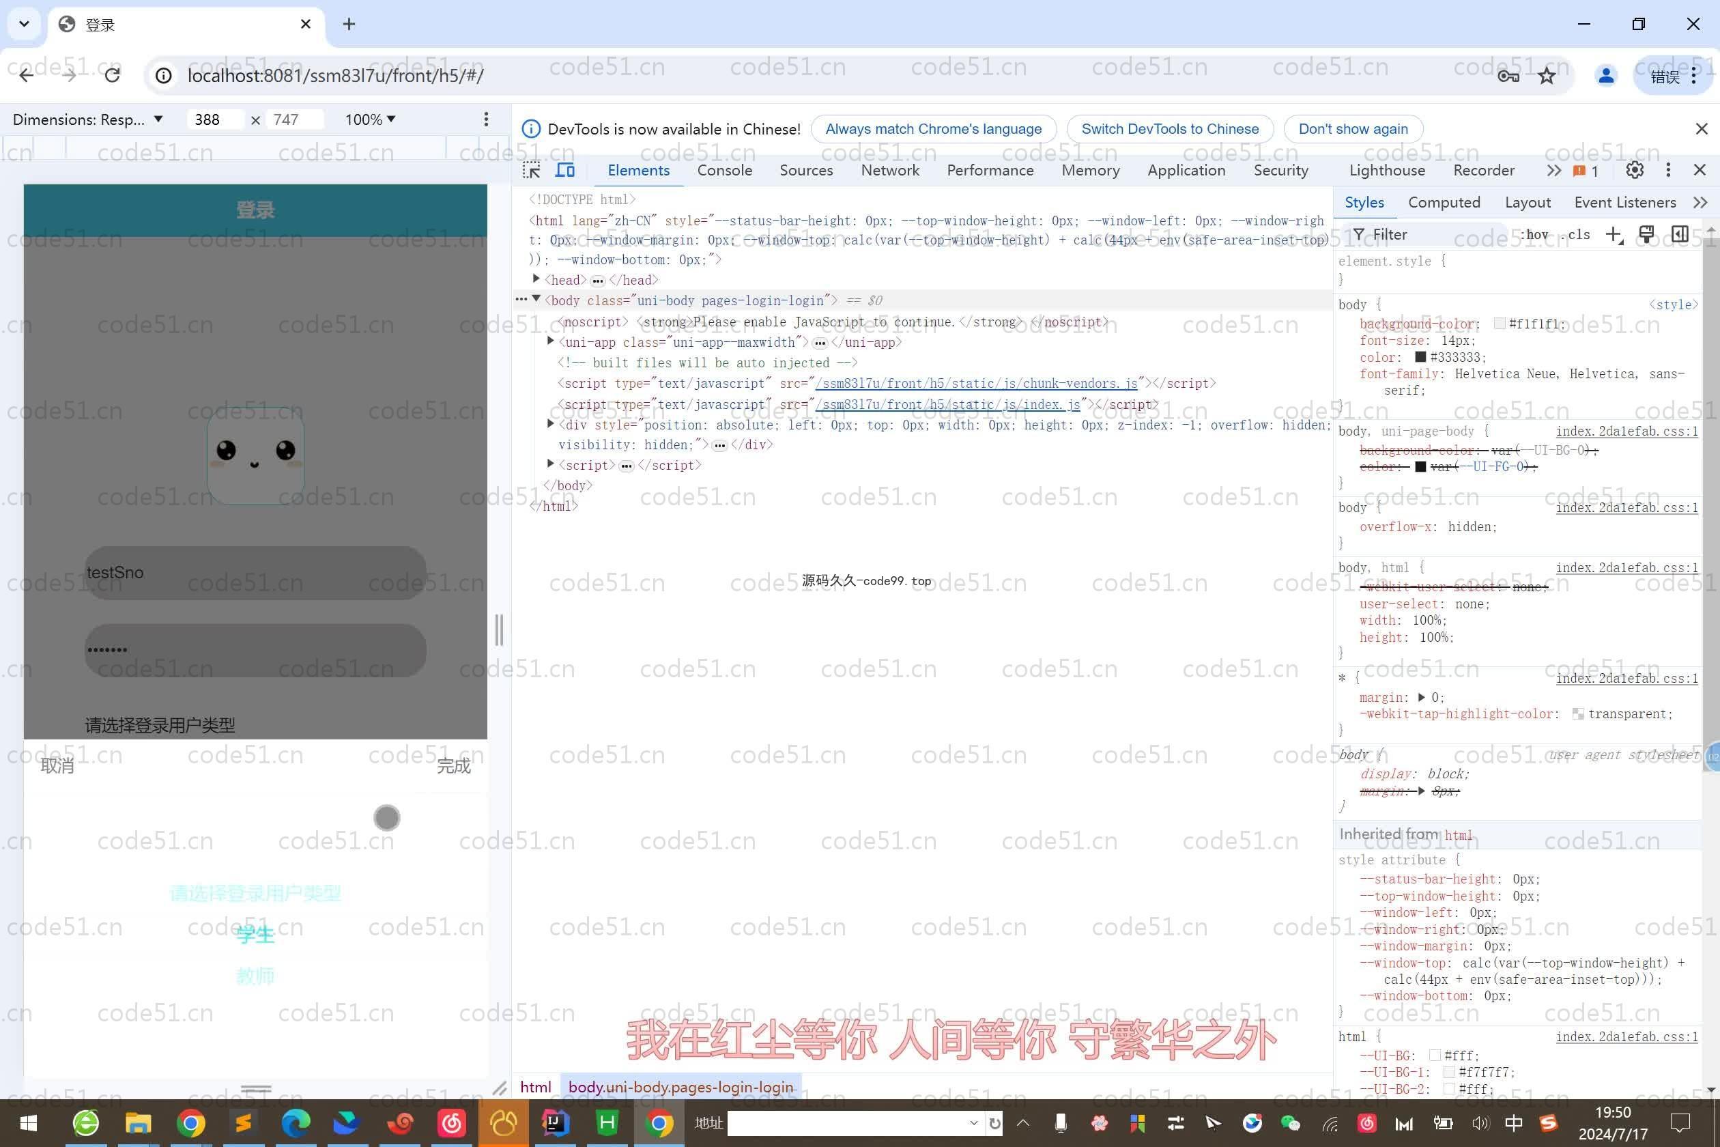The width and height of the screenshot is (1720, 1147).
Task: Open the index.js script link
Action: (948, 404)
